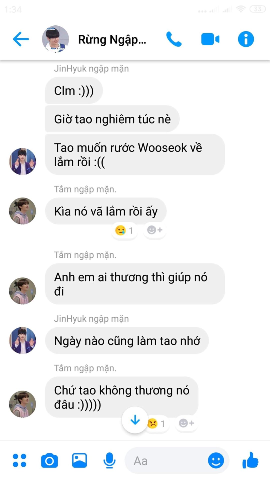Screen dimensions: 270x480
Task: Go back using the blue arrow
Action: click(x=21, y=39)
